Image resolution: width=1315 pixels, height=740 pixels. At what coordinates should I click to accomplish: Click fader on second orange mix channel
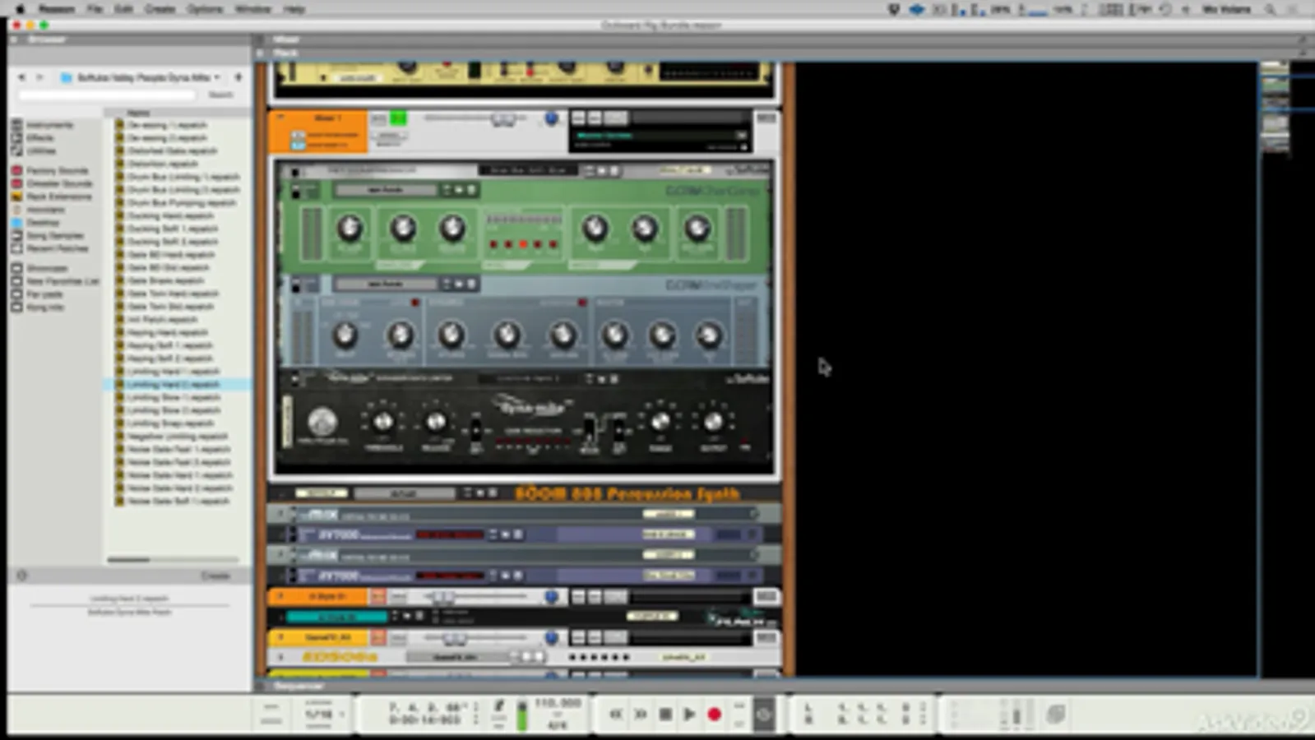442,596
